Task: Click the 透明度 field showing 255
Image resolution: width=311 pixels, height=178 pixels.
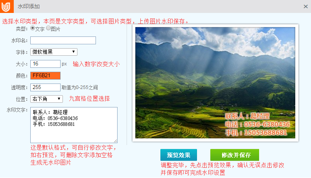Action: click(45, 87)
